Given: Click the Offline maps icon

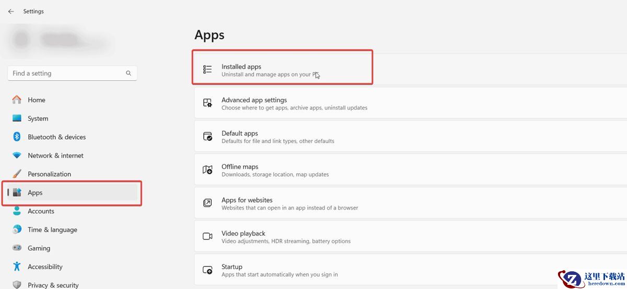Looking at the screenshot, I should (207, 170).
